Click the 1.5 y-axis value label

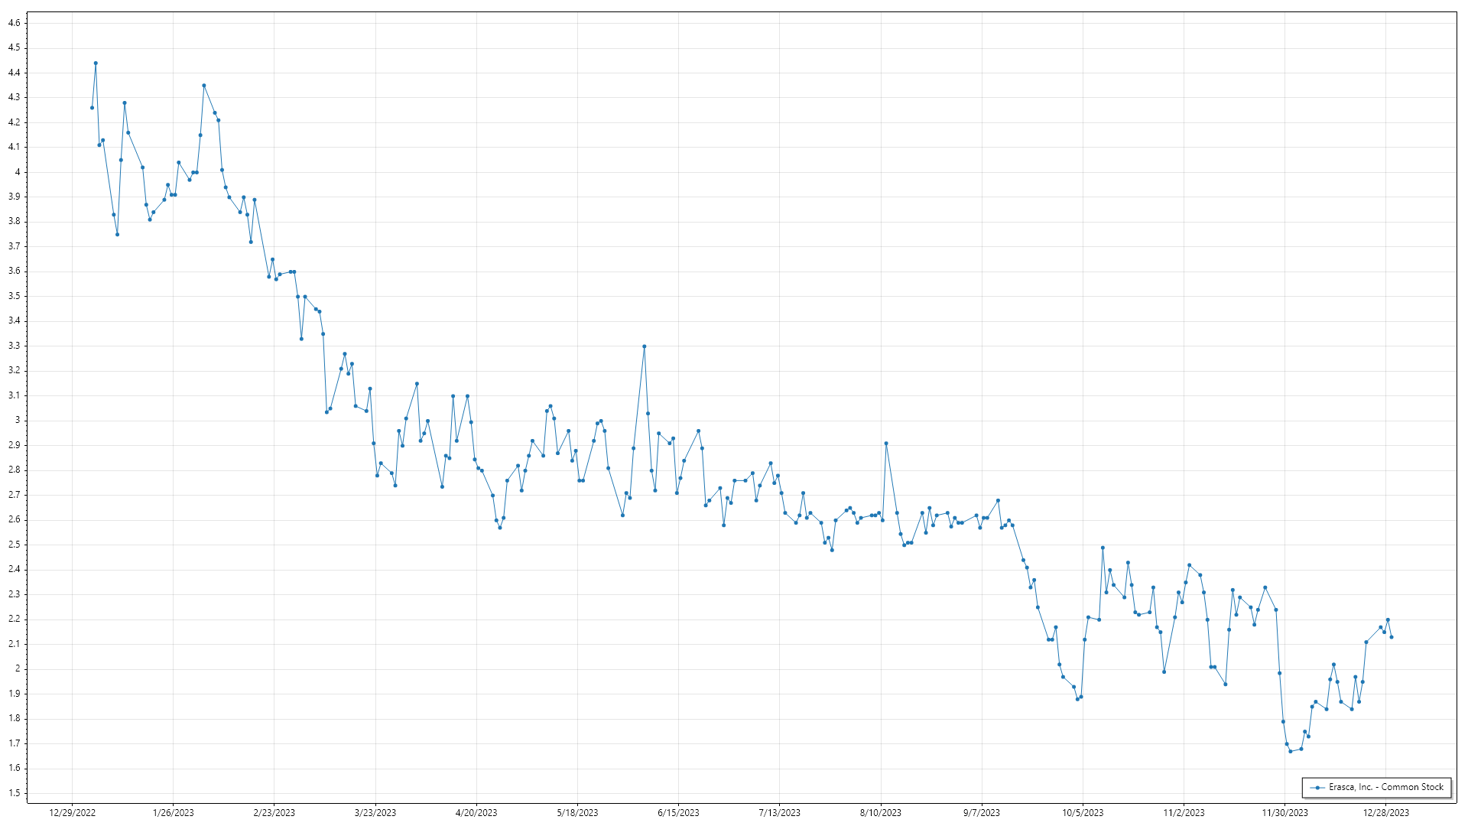click(x=14, y=793)
